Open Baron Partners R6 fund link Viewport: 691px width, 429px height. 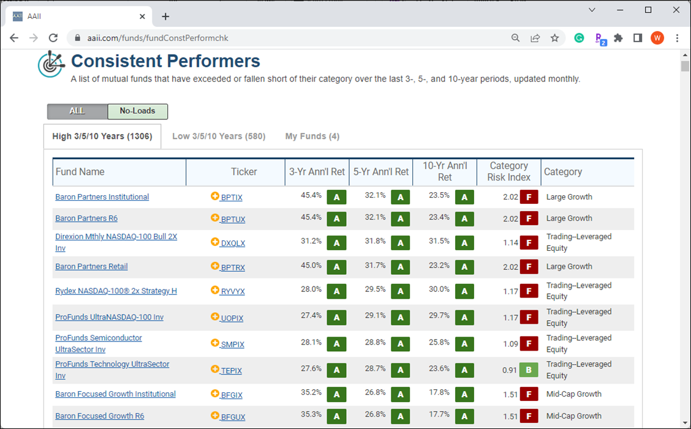86,218
